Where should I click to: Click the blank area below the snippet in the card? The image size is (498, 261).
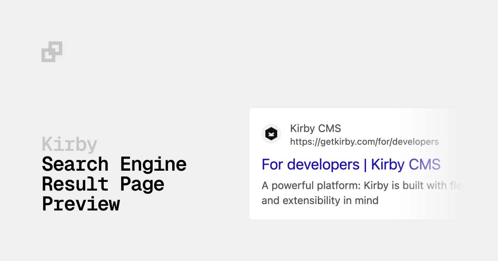pyautogui.click(x=332, y=213)
